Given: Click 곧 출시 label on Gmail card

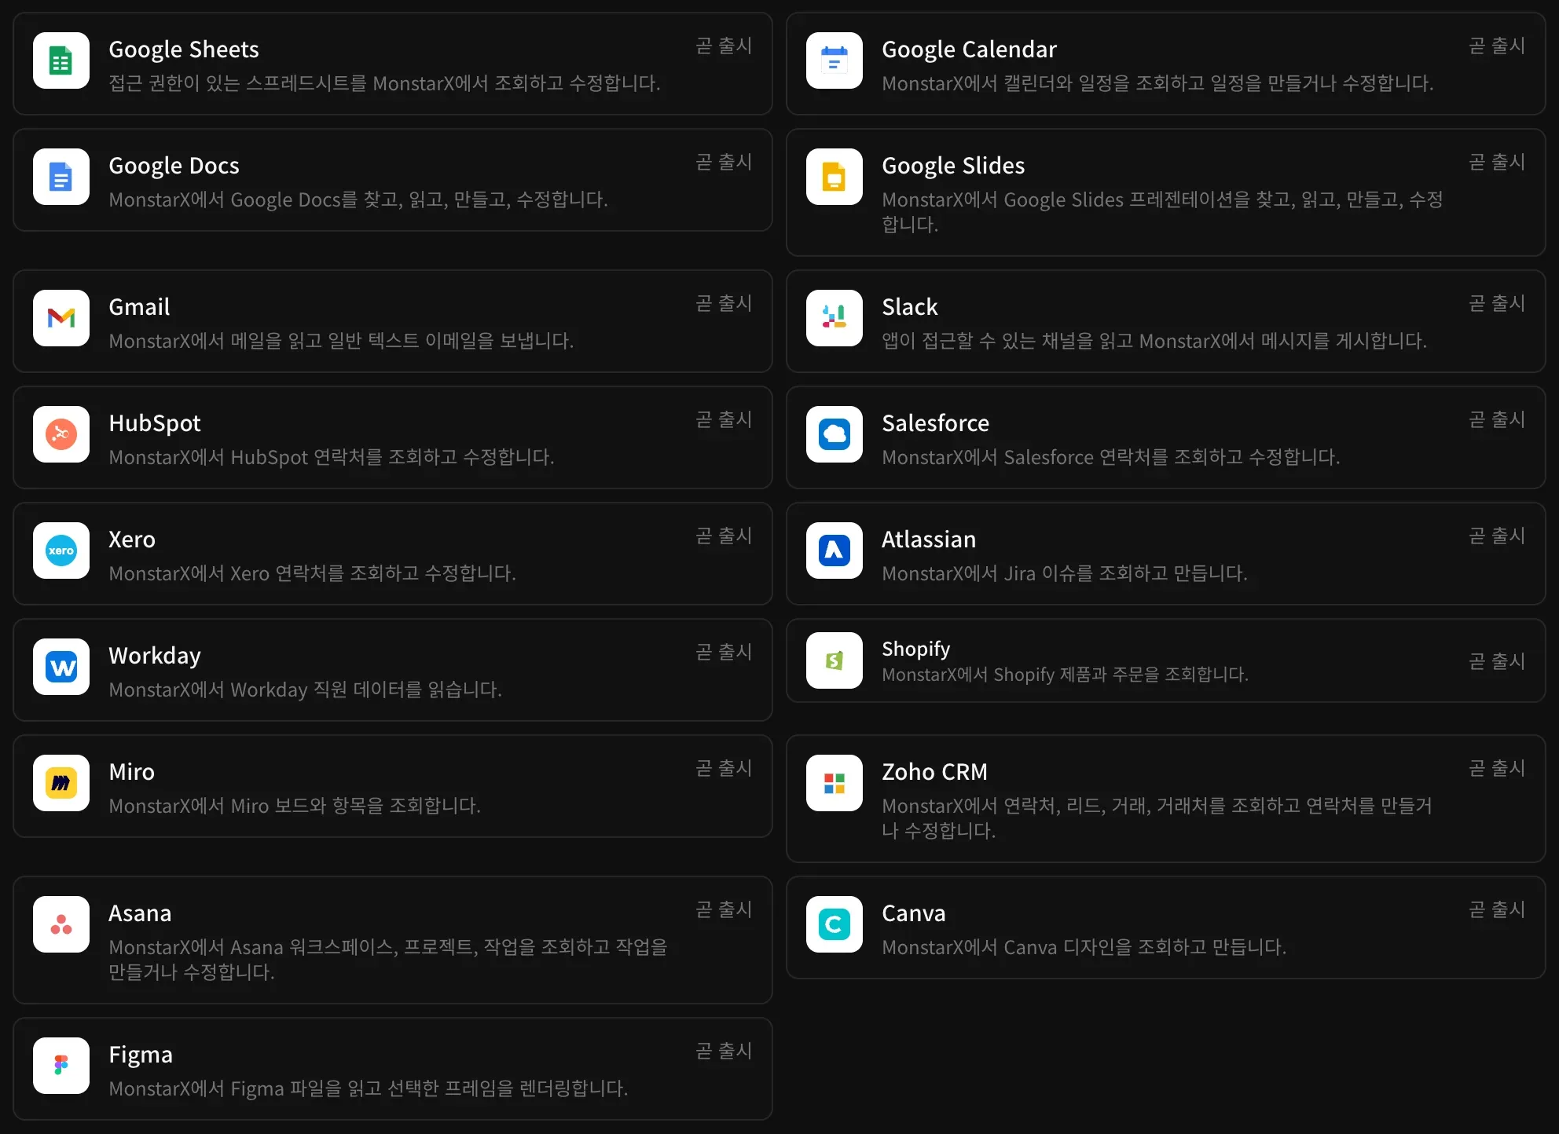Looking at the screenshot, I should coord(724,303).
